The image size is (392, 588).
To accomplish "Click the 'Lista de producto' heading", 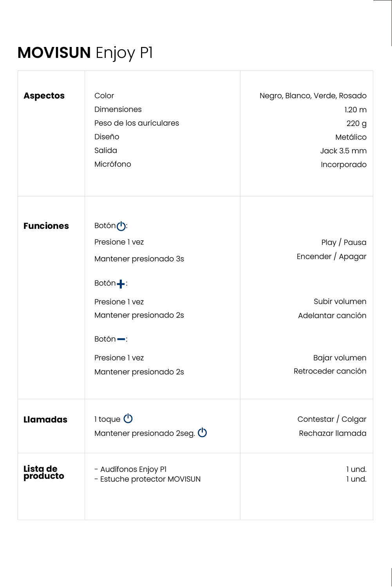I will pos(44,473).
